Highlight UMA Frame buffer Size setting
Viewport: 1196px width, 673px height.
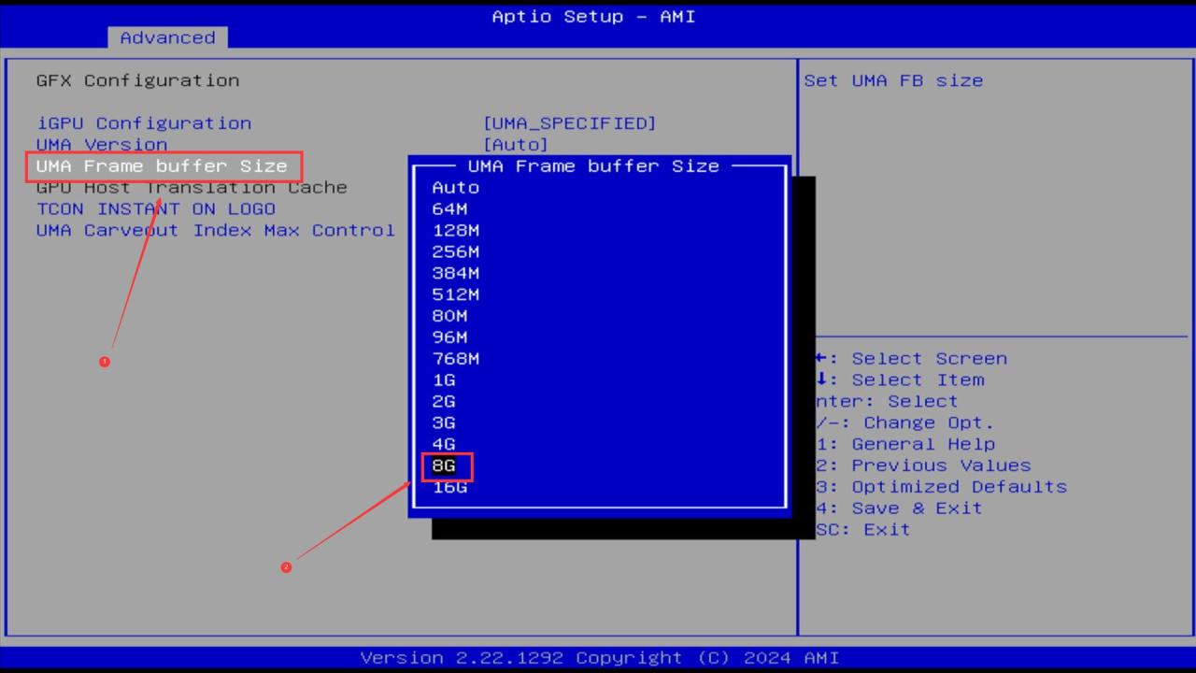pyautogui.click(x=162, y=166)
